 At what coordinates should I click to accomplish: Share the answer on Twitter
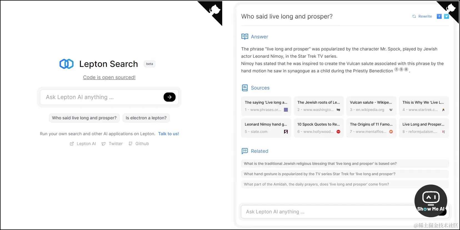446,16
